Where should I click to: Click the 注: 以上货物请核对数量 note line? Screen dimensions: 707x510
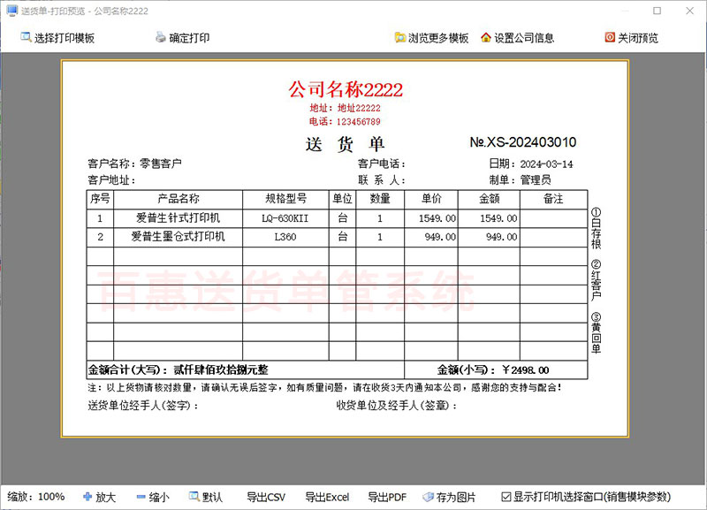324,388
